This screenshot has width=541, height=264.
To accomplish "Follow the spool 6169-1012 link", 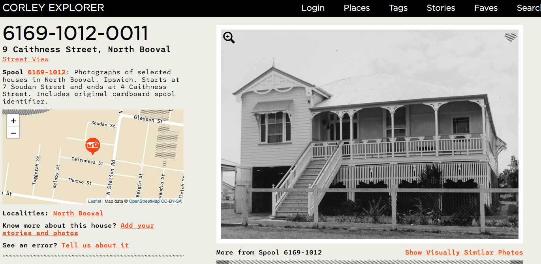I will (x=47, y=72).
